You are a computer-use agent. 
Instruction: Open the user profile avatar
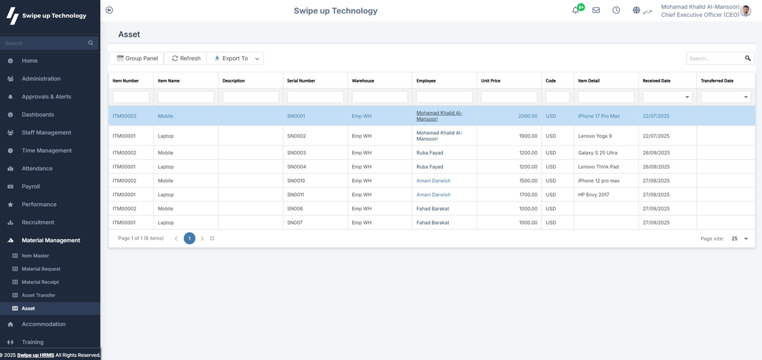746,11
